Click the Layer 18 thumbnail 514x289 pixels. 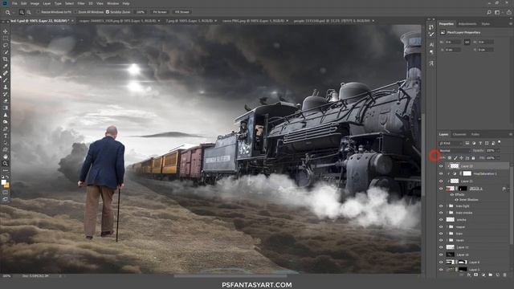click(x=451, y=254)
